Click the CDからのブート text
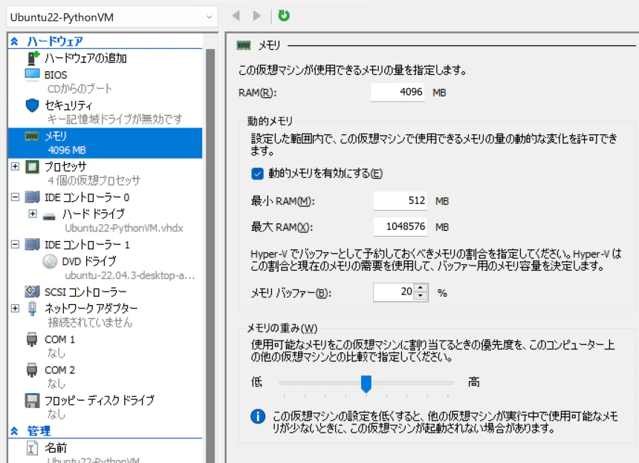This screenshot has width=639, height=463. [80, 89]
